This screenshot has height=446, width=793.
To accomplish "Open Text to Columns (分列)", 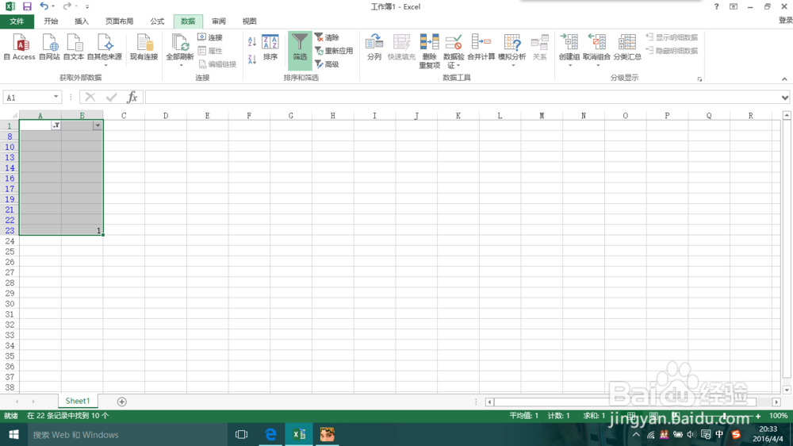I will pyautogui.click(x=374, y=48).
